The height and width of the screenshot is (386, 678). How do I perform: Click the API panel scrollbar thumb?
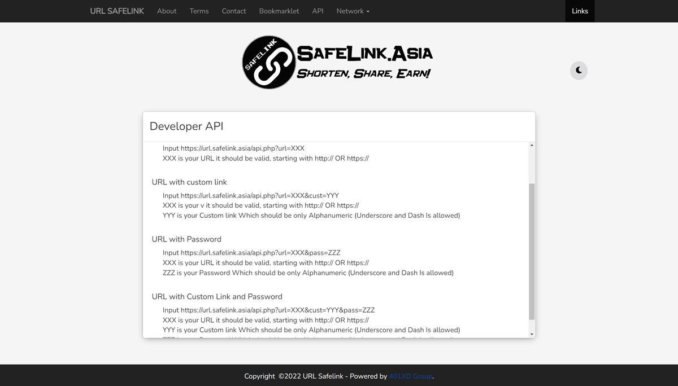532,252
